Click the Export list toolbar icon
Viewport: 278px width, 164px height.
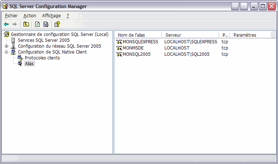46,24
